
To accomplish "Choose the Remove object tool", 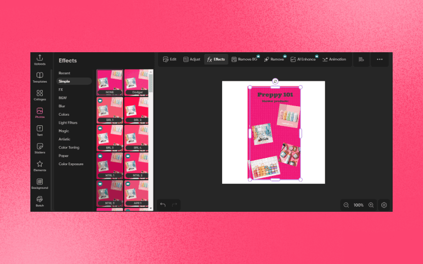I will click(x=274, y=60).
